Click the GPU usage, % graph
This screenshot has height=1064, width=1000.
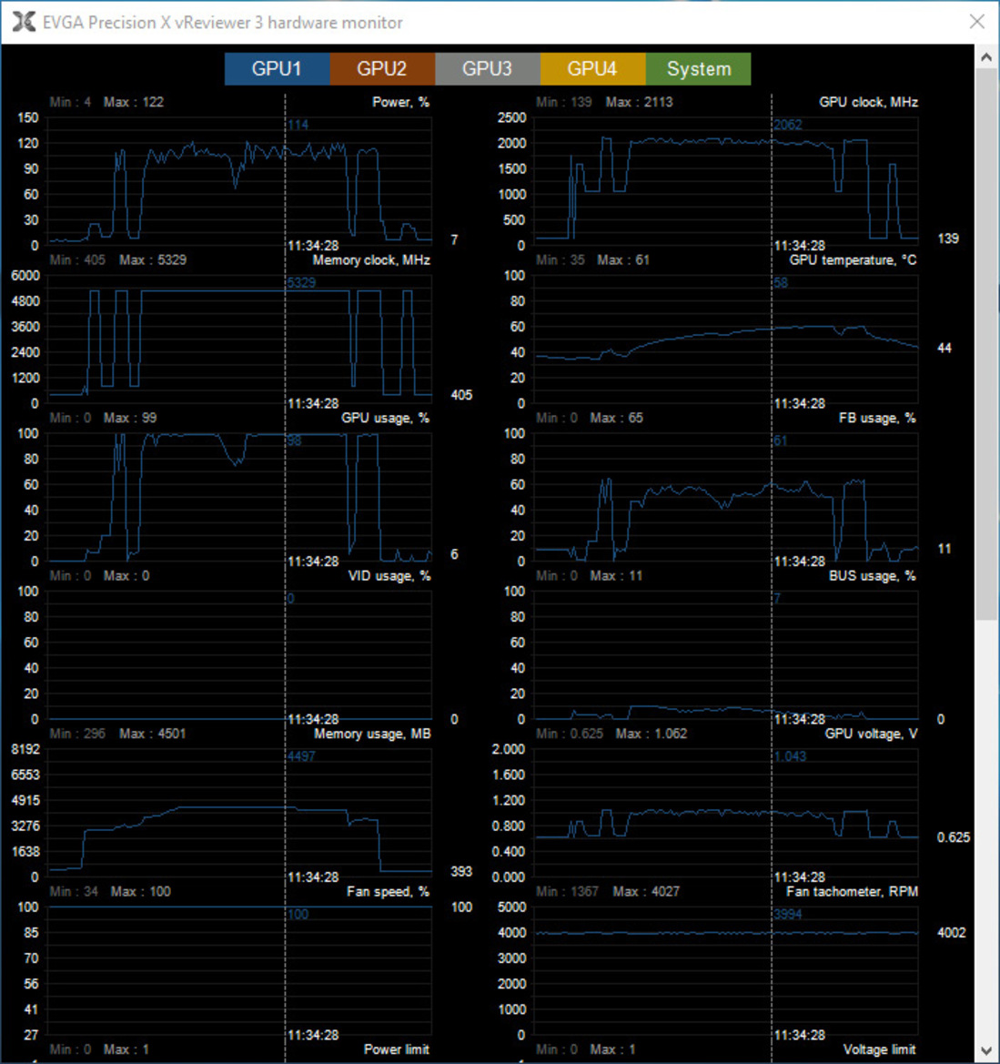pyautogui.click(x=240, y=497)
